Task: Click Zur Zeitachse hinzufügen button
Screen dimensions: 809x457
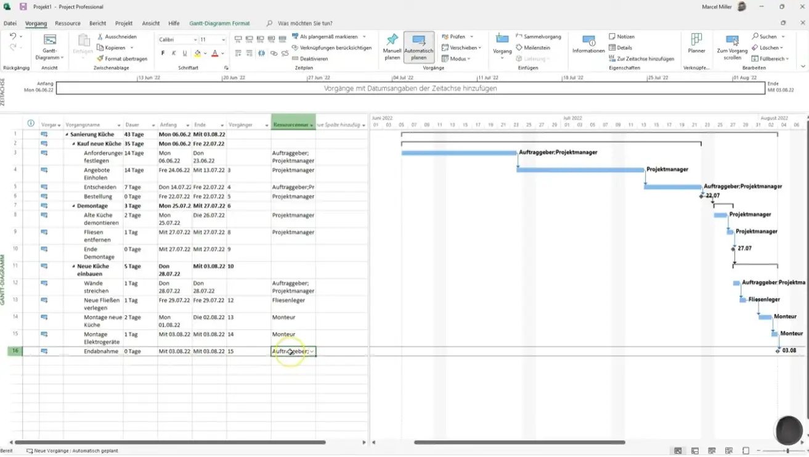Action: tap(641, 59)
